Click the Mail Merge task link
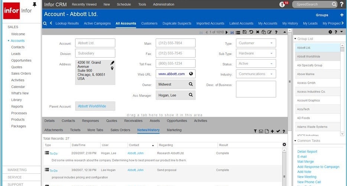The height and width of the screenshot is (186, 347). coord(305,161)
